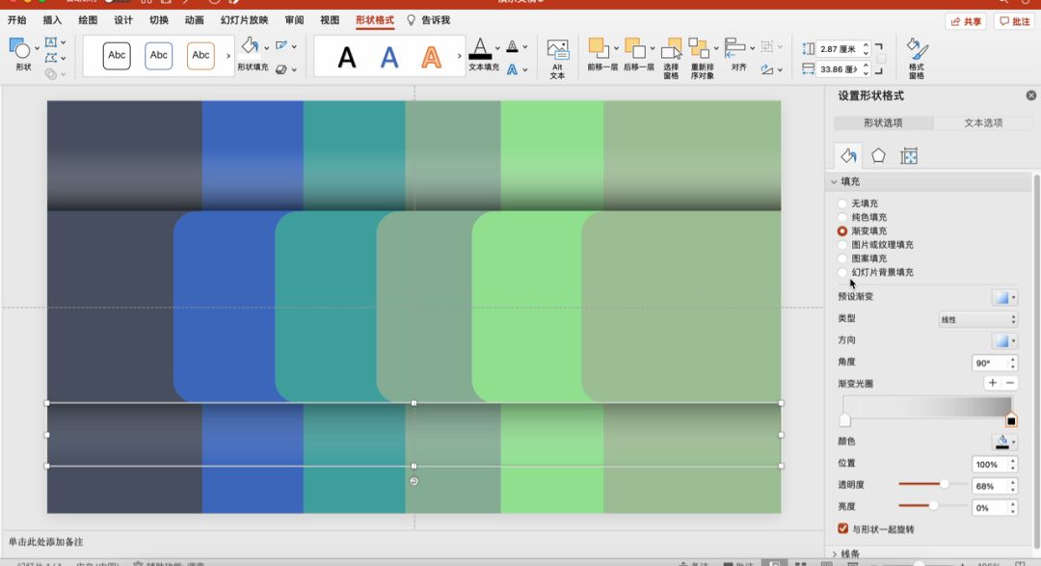
Task: Select the black gradient stop marker
Action: [1011, 420]
